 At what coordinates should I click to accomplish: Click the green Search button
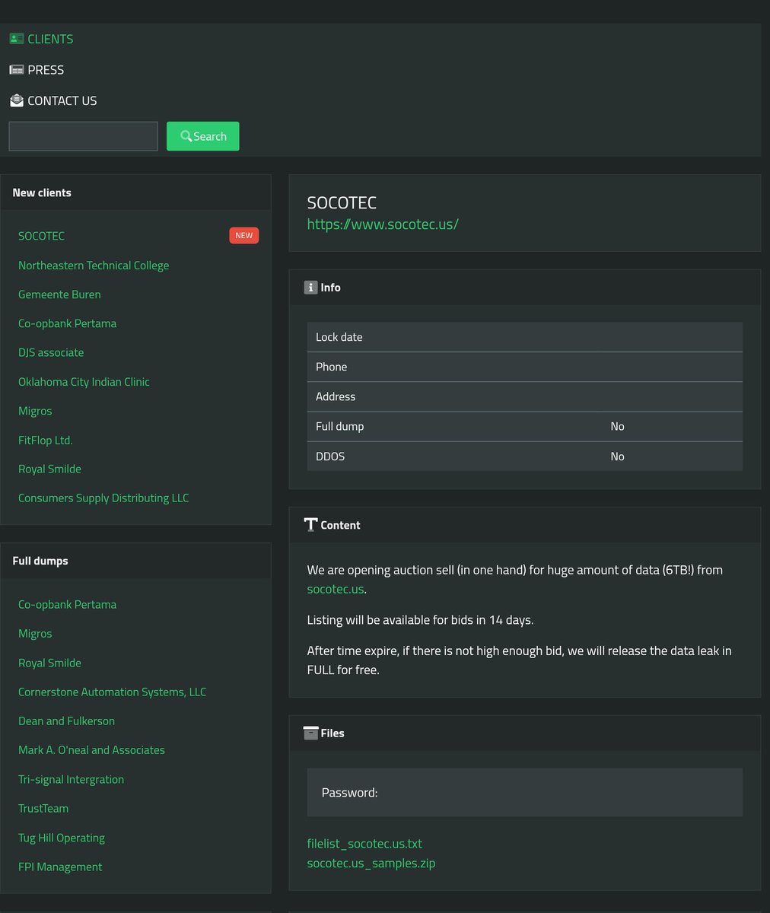pyautogui.click(x=202, y=136)
